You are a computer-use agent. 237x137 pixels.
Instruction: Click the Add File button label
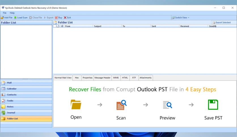coord(8,18)
